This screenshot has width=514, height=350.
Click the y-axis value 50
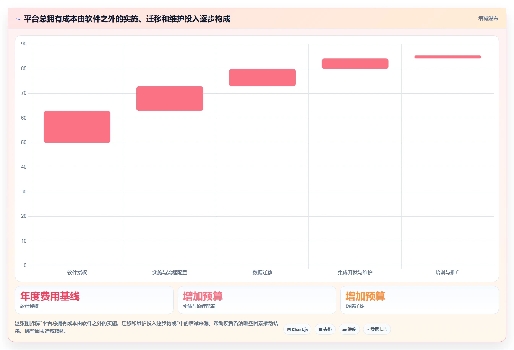(x=24, y=143)
